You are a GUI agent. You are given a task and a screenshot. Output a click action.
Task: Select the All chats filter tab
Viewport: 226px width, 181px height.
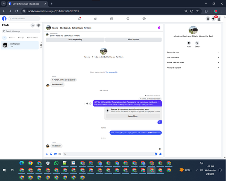tap(5, 38)
